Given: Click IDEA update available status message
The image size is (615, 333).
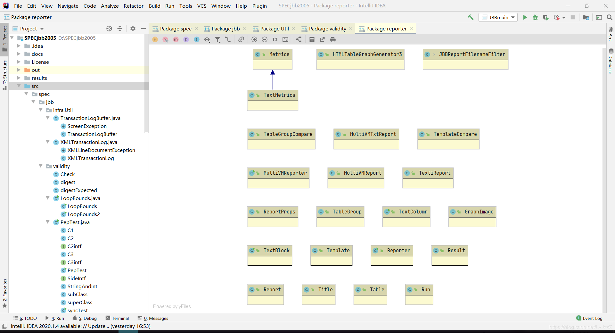Looking at the screenshot, I should pos(81,326).
